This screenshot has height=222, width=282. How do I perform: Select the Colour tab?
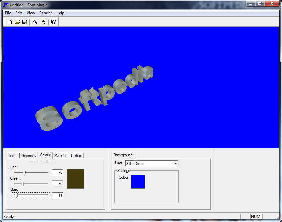click(45, 155)
